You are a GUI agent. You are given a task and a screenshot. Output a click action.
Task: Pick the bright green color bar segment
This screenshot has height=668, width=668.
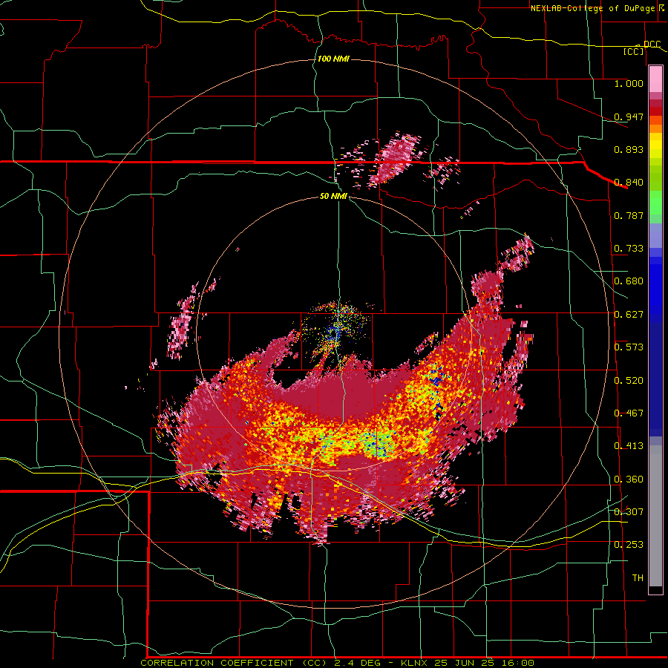(x=655, y=203)
